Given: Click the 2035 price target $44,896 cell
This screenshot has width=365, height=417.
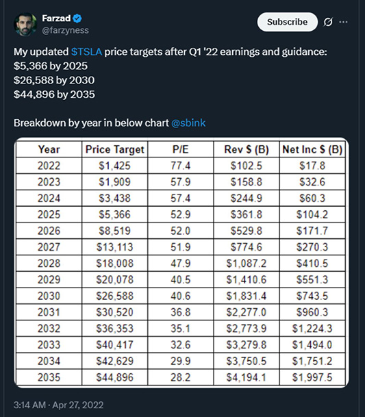Looking at the screenshot, I should pos(115,377).
